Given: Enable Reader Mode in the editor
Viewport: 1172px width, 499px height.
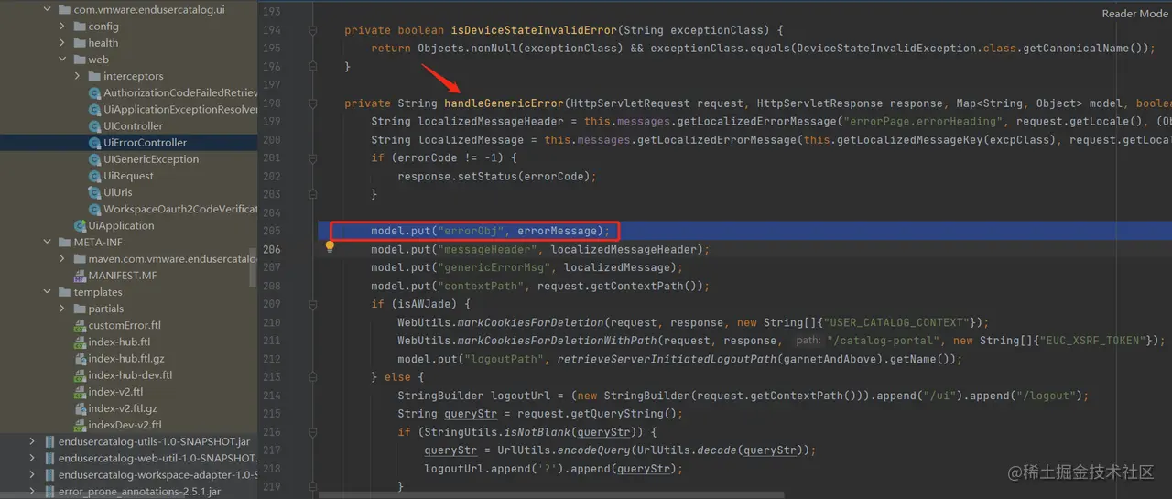Looking at the screenshot, I should (x=1134, y=14).
